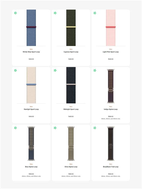Click the green pinwheel icon on Cypress card
Image resolution: width=142 pixels, height=189 pixels.
(55, 13)
